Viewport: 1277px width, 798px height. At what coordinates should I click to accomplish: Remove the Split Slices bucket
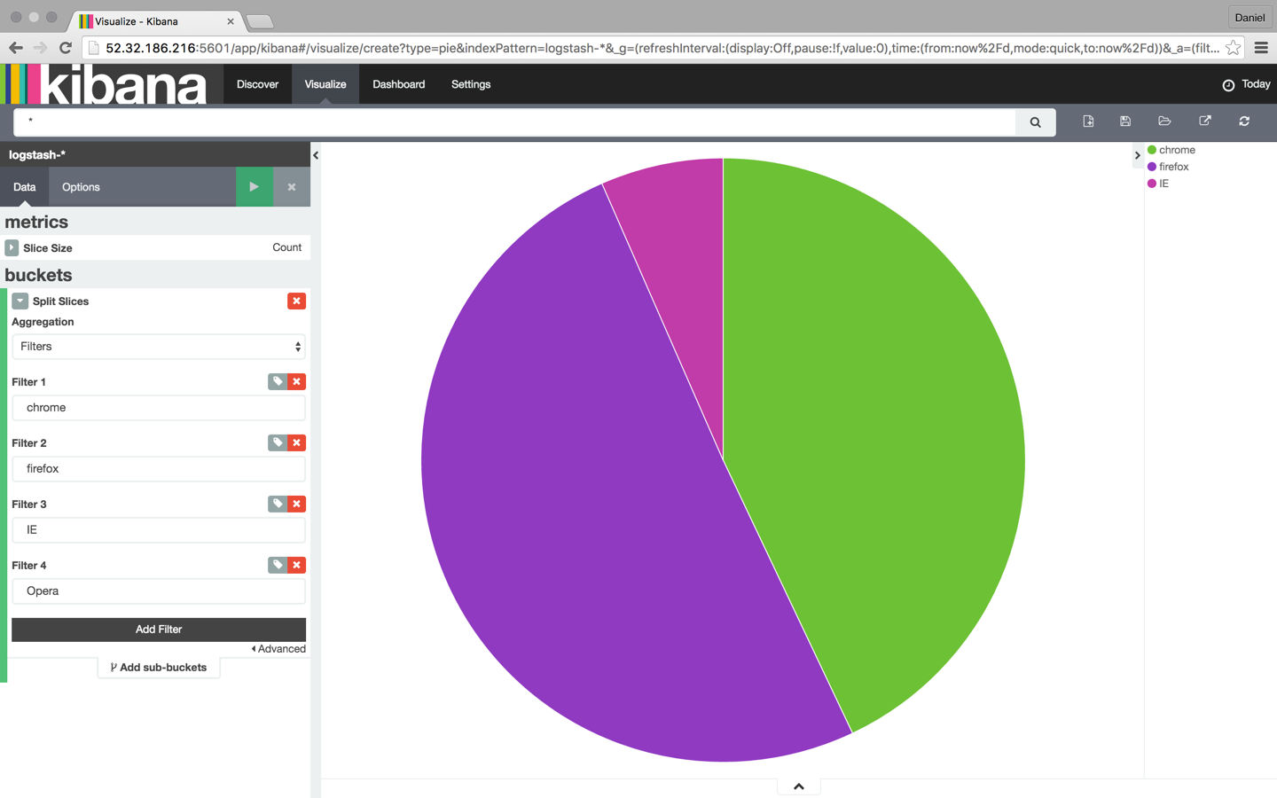[x=296, y=301]
